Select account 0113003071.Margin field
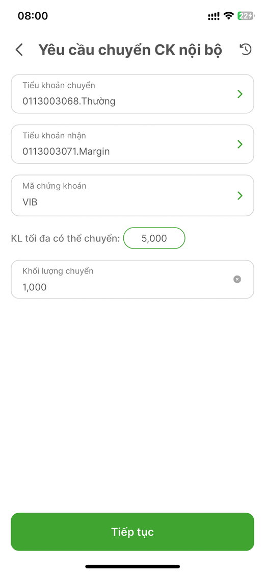The height and width of the screenshot is (574, 265). tap(132, 144)
